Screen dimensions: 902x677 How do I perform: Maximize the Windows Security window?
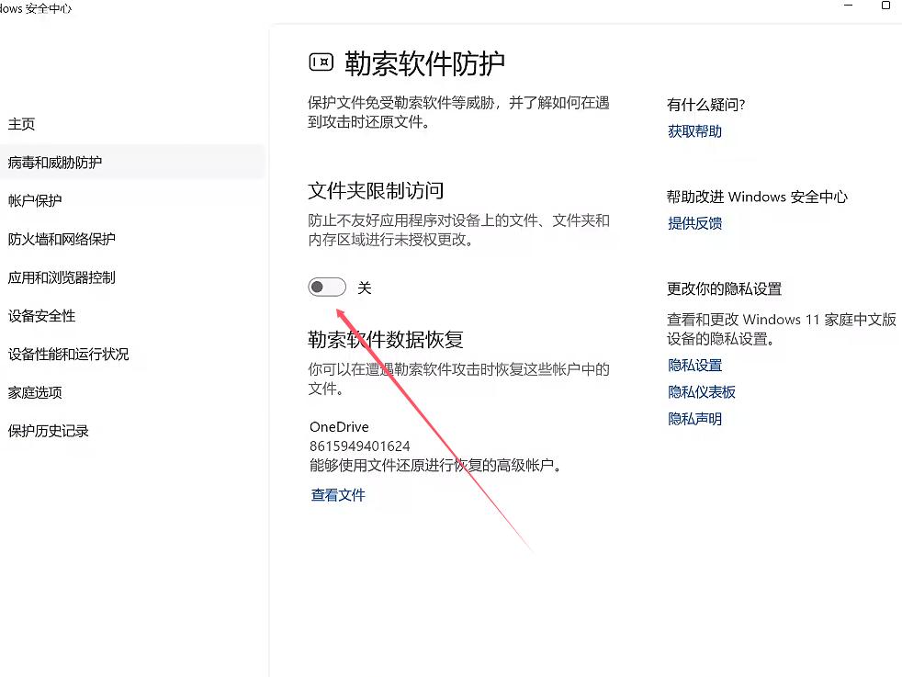point(885,6)
